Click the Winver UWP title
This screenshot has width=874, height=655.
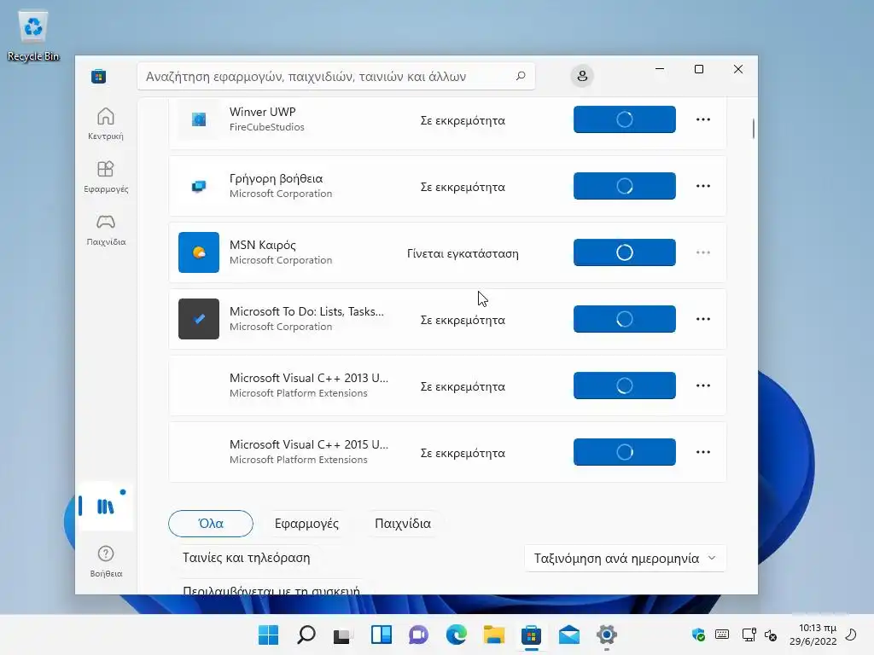pos(263,112)
